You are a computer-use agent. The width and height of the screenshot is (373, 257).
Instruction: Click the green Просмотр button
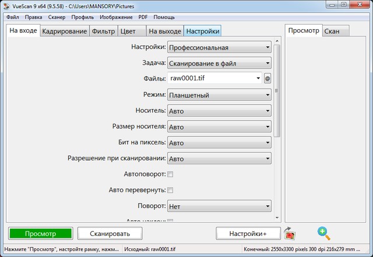click(x=40, y=234)
